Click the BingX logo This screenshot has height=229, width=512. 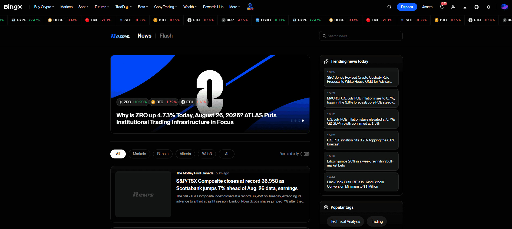coord(13,7)
